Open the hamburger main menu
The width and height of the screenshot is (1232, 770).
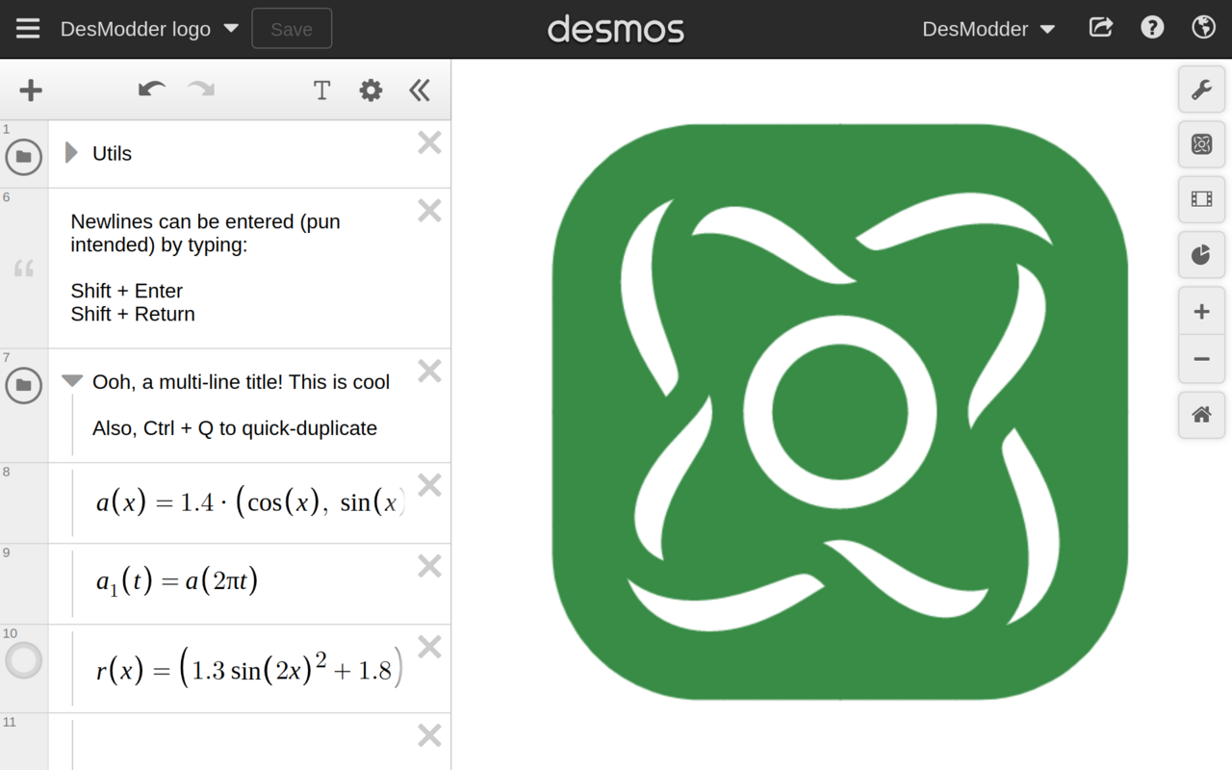pos(28,29)
